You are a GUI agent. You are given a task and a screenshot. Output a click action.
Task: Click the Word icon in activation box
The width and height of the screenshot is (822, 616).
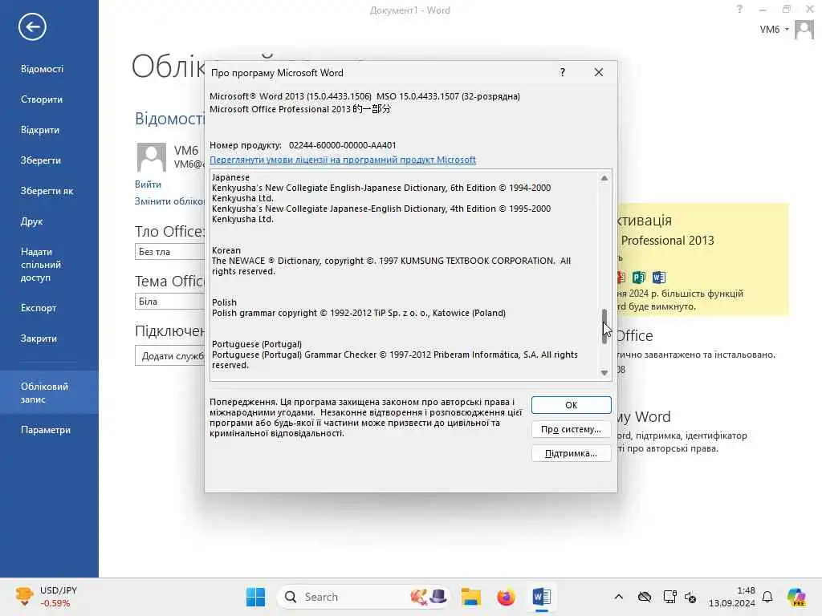click(x=659, y=277)
